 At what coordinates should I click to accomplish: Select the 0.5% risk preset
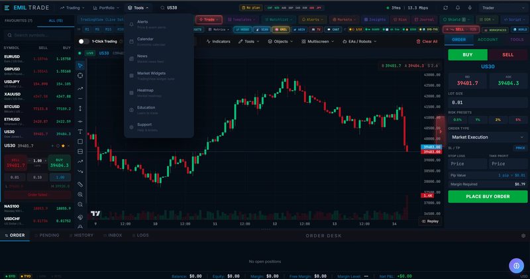(x=457, y=120)
